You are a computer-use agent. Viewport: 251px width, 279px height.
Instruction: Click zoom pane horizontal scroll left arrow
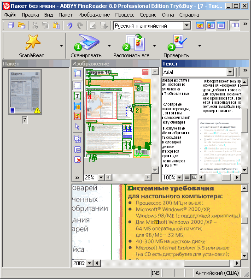click(97, 263)
